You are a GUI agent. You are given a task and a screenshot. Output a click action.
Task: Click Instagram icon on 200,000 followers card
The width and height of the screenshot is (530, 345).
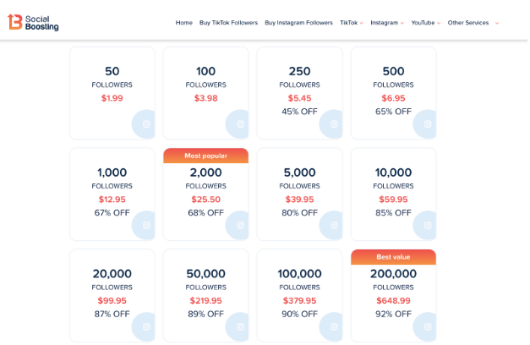[x=428, y=326]
